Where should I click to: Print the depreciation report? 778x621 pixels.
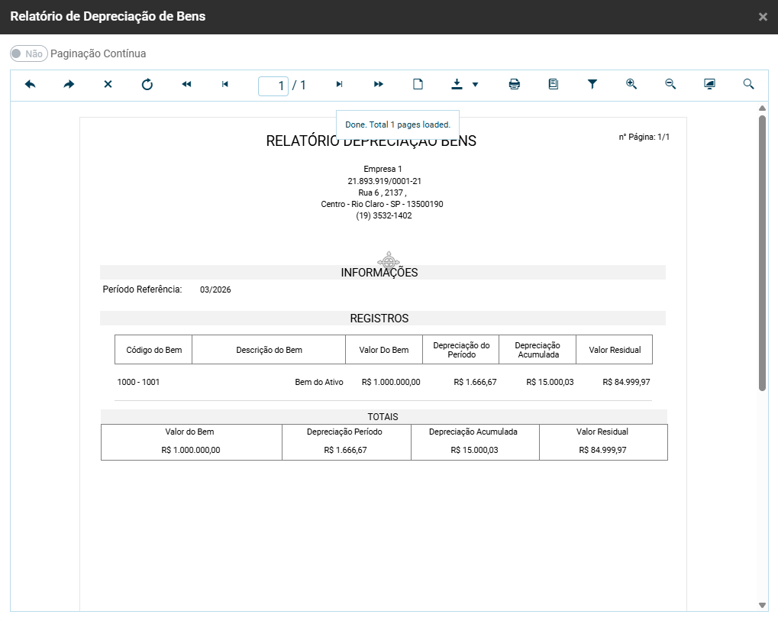point(515,85)
